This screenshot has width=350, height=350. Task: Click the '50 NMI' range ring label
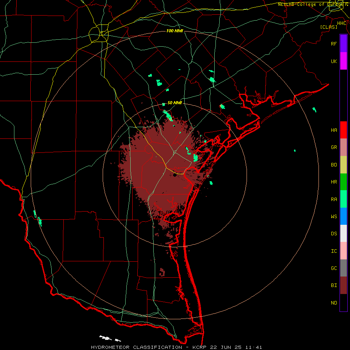[175, 103]
